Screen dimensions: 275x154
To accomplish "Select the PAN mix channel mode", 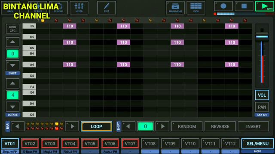I will coord(262,107).
